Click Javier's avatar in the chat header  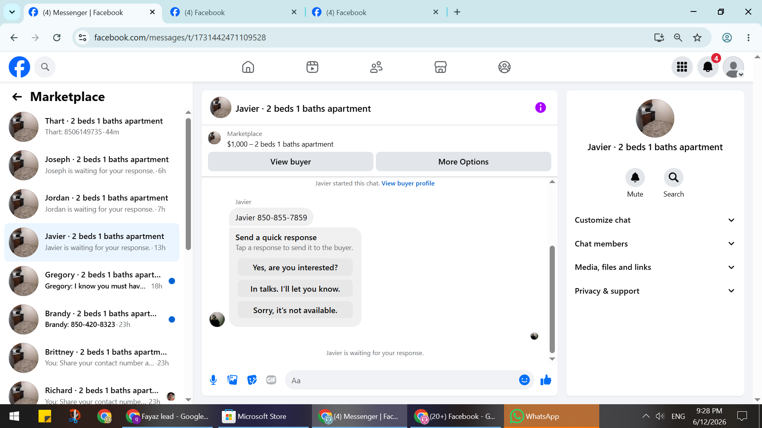click(x=220, y=108)
